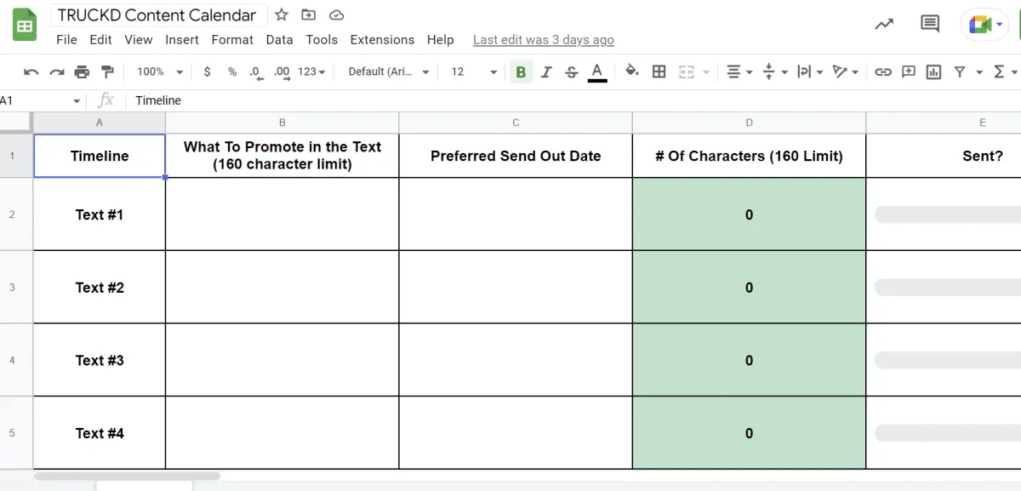Format as currency with dollar icon

(207, 71)
